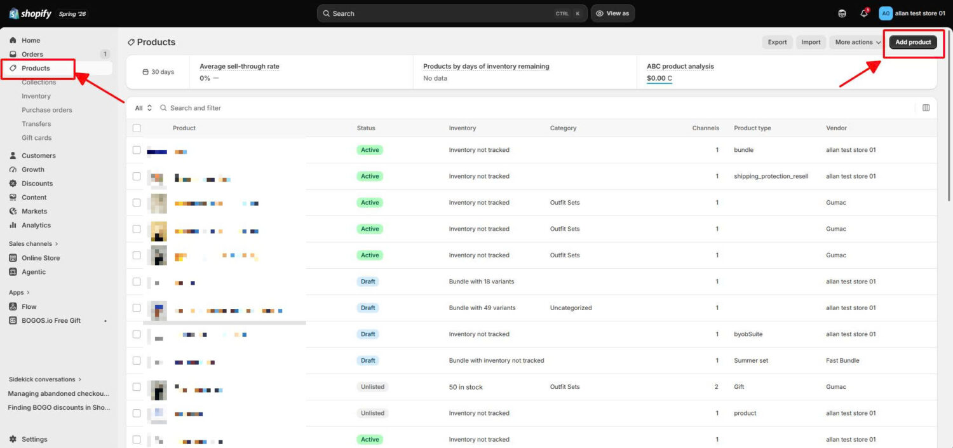Click the Add product button

pos(913,42)
